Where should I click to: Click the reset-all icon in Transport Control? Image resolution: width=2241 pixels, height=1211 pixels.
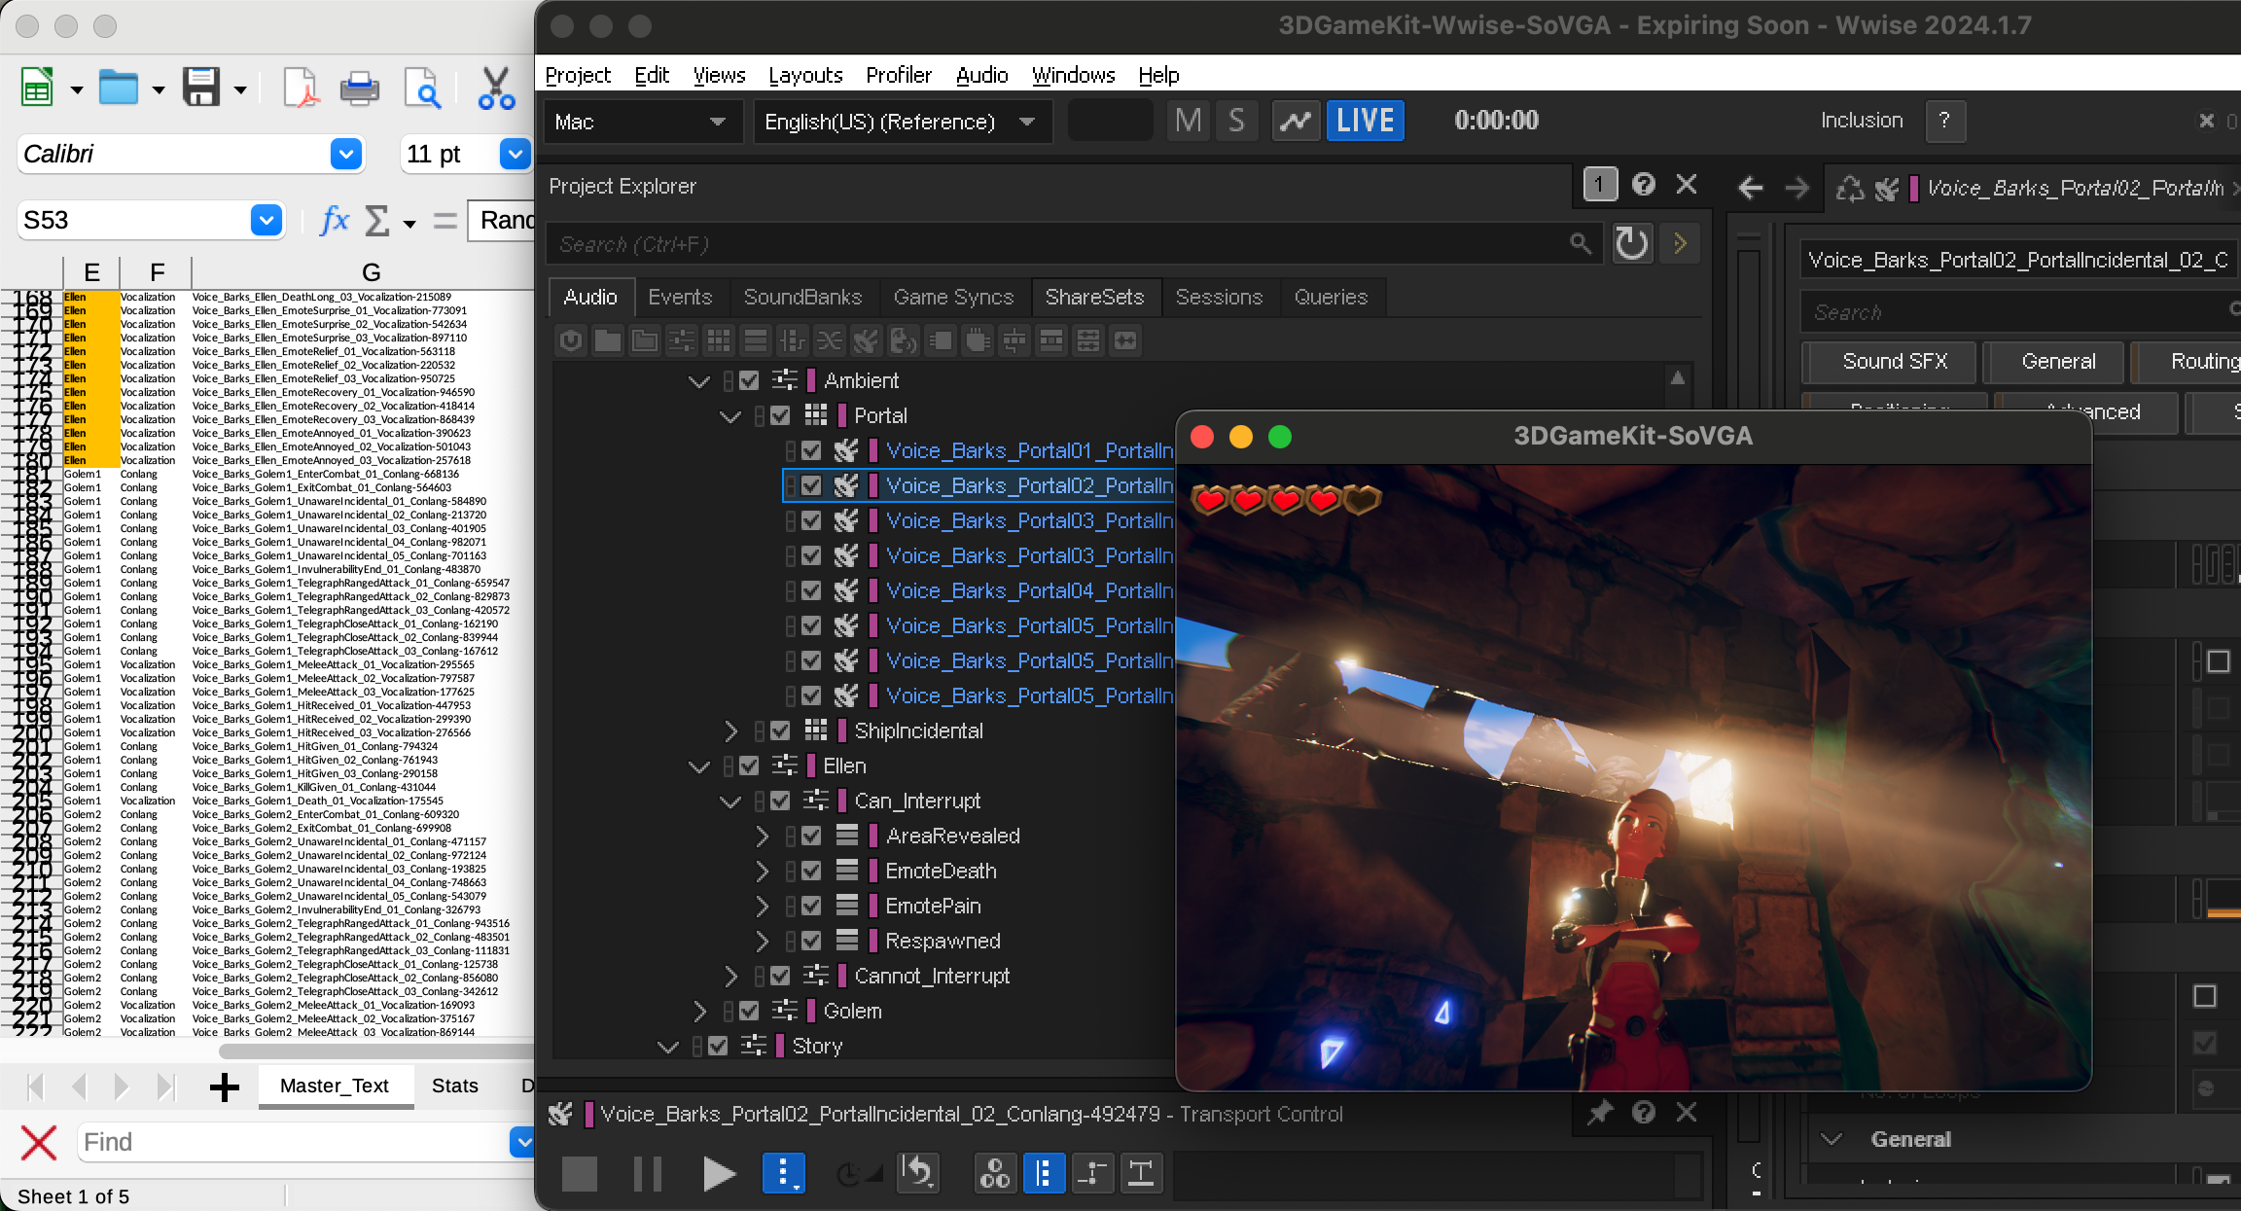[919, 1173]
